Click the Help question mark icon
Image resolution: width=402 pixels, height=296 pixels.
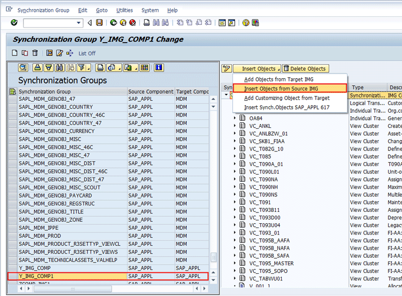tap(246, 23)
